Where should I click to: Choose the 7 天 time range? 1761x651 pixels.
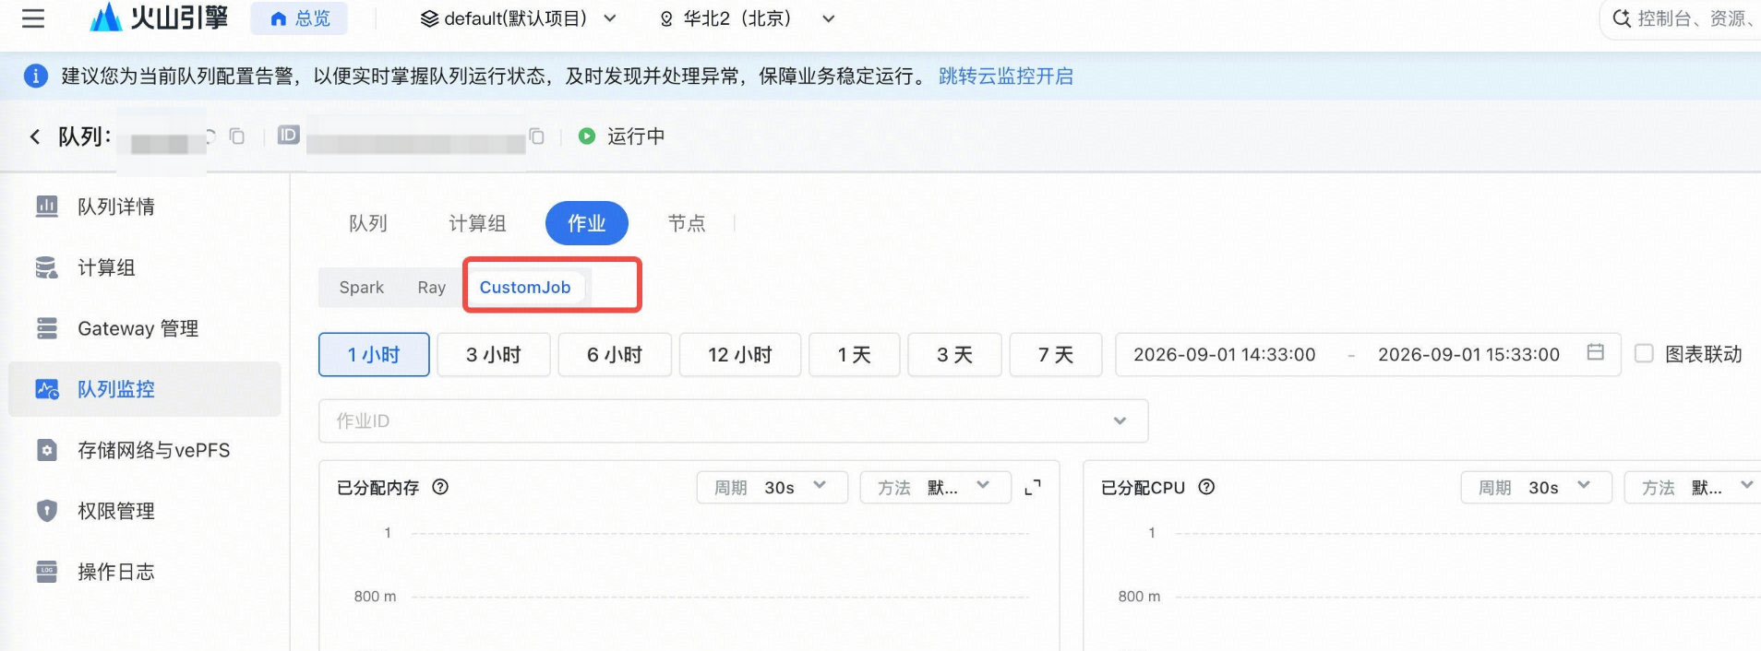[x=1056, y=354]
